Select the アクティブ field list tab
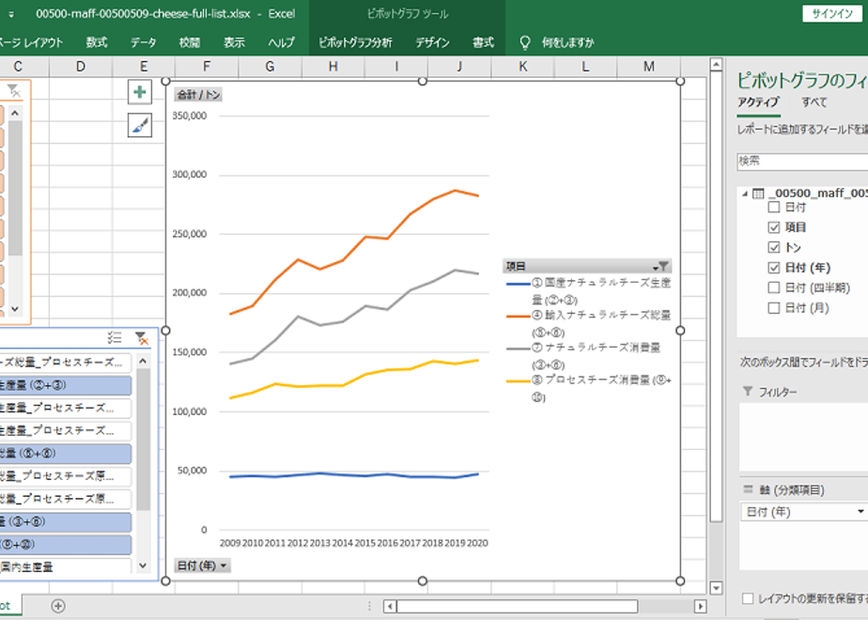The image size is (868, 620). click(x=758, y=102)
